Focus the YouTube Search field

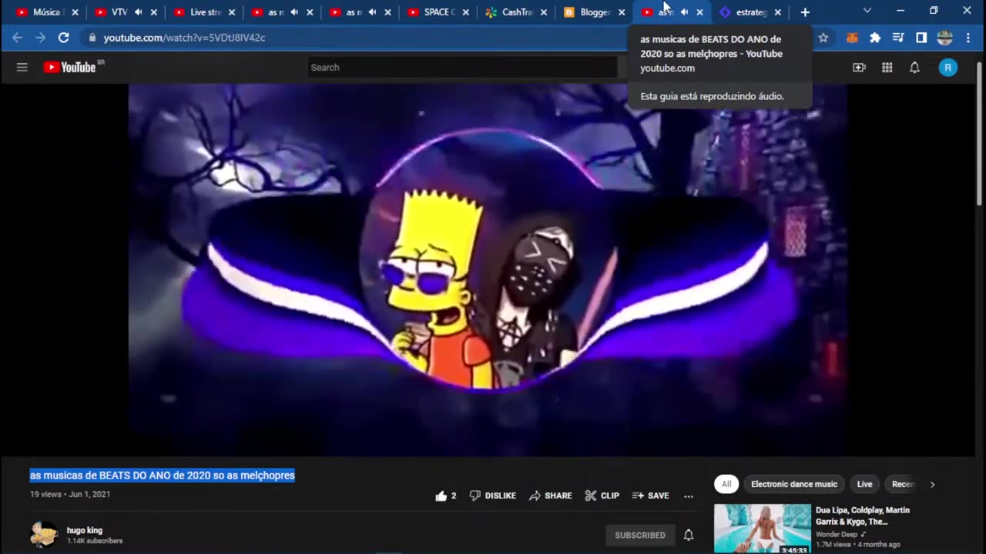(x=462, y=68)
